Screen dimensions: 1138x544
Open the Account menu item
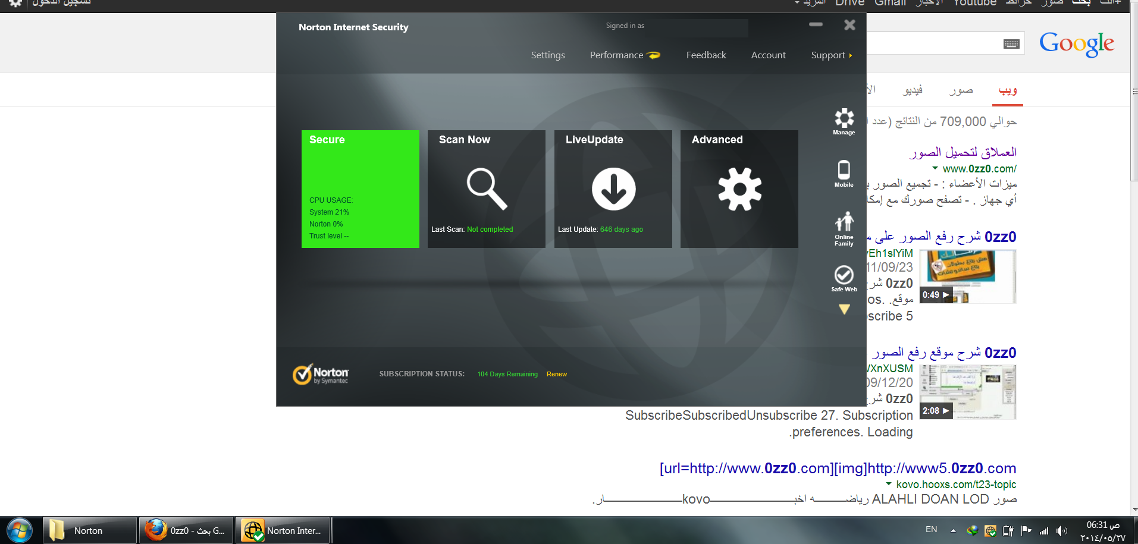[768, 55]
